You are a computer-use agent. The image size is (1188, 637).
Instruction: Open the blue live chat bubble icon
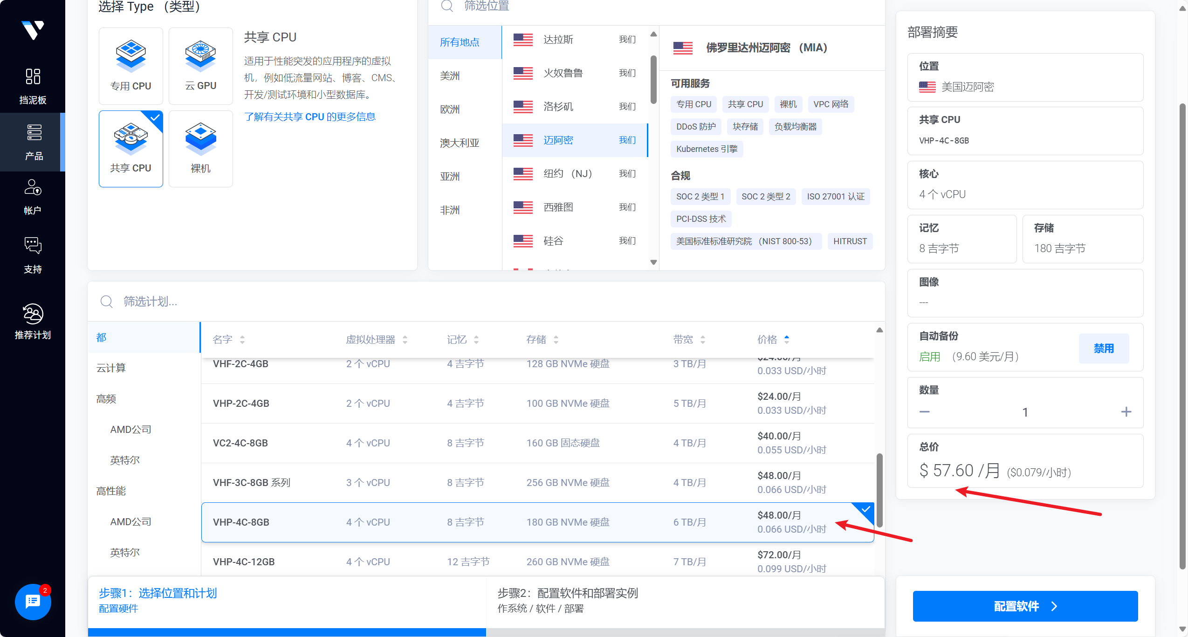33,601
